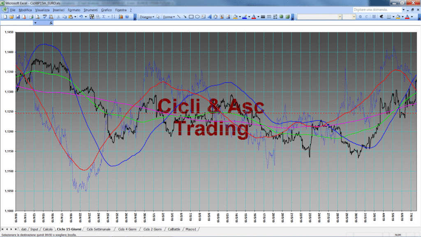
Task: Click the Dash Style icon
Action: 269,17
